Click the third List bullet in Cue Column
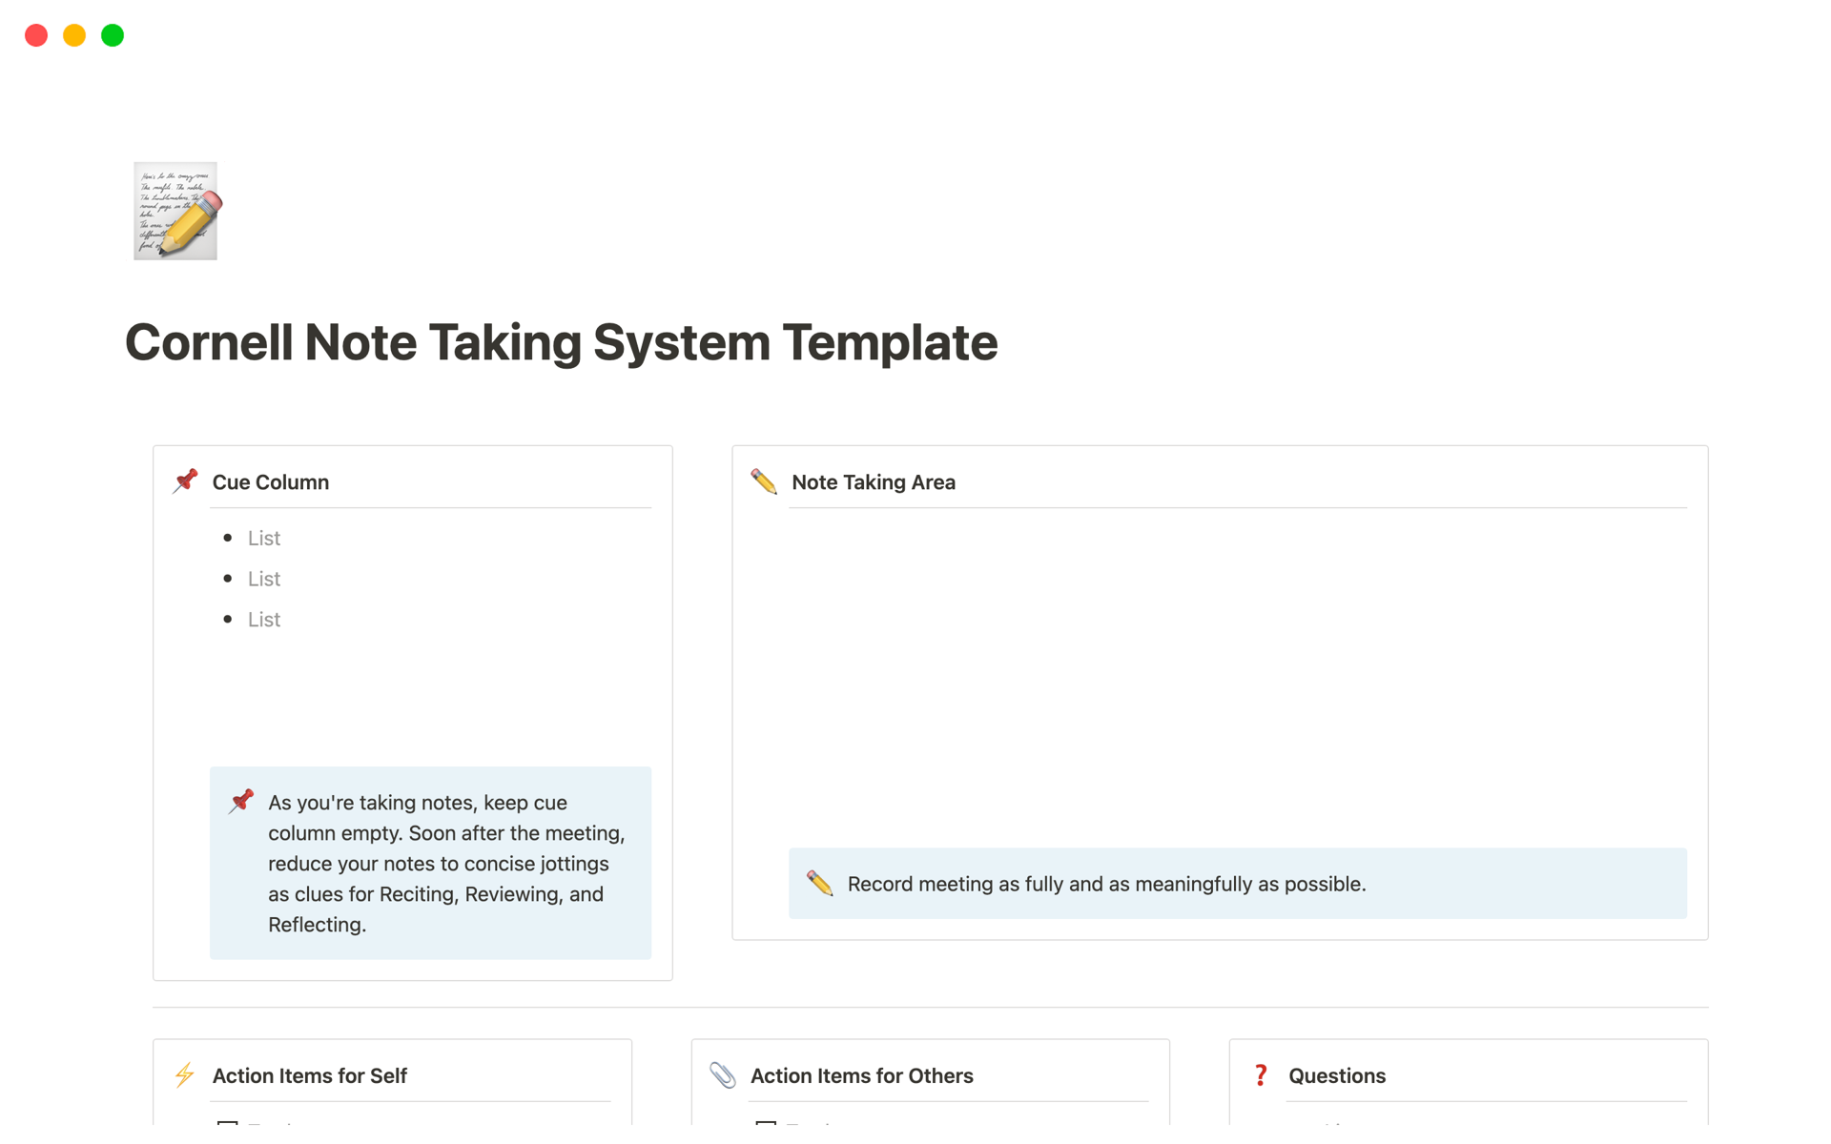This screenshot has width=1831, height=1144. click(x=264, y=620)
